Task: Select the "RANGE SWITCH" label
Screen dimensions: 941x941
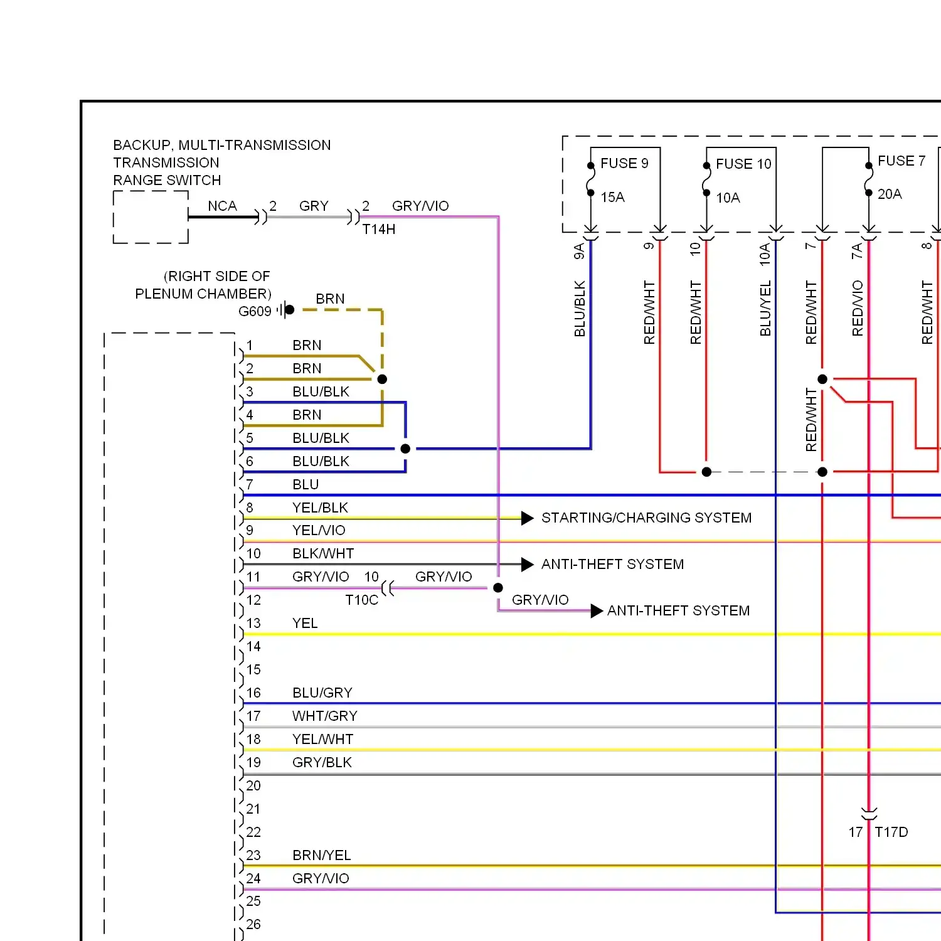Action: 167,180
